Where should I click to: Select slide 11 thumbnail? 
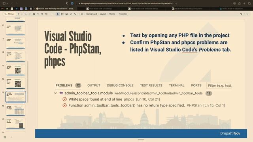[16, 43]
